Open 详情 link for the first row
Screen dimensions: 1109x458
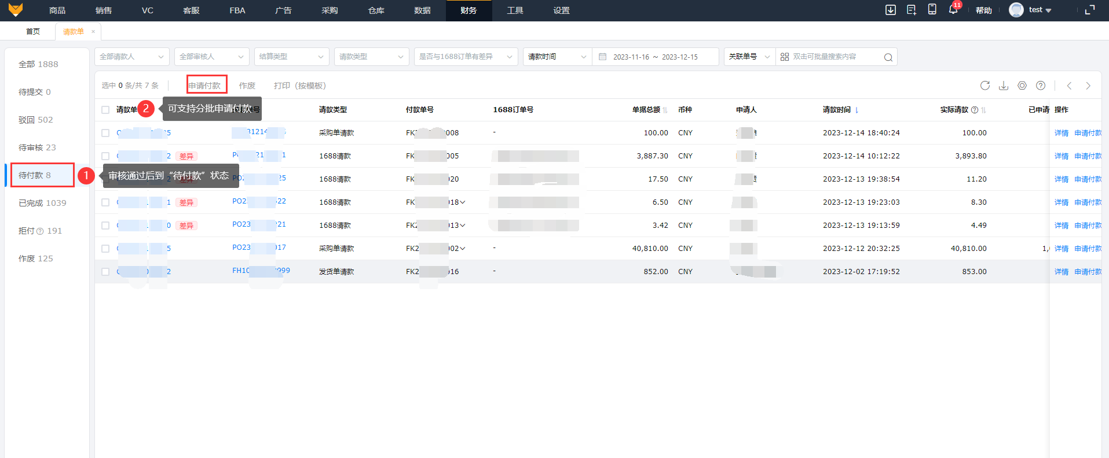pos(1061,133)
